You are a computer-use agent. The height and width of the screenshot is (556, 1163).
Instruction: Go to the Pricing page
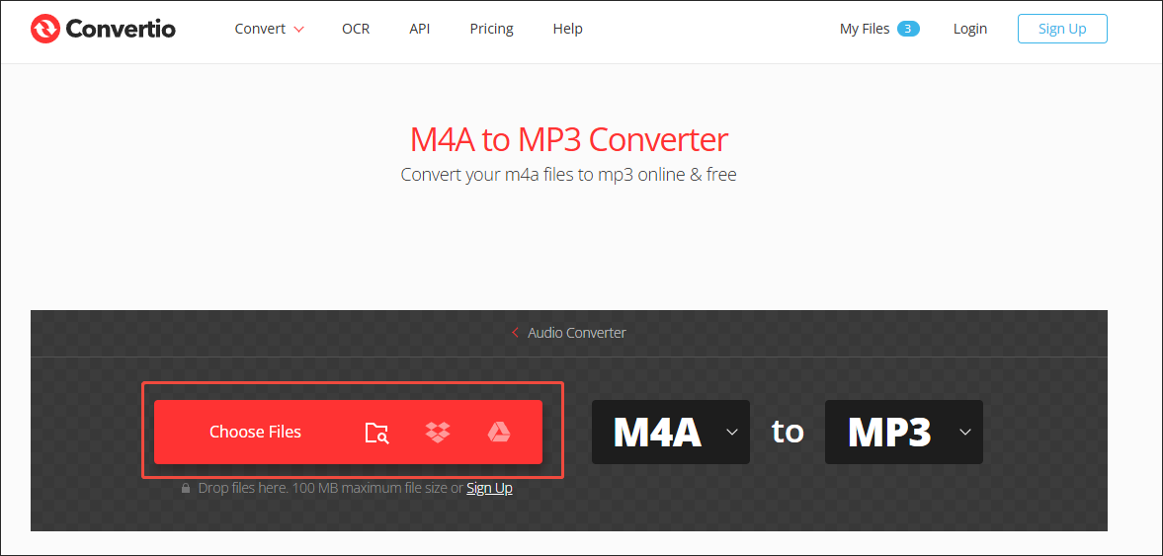coord(492,29)
